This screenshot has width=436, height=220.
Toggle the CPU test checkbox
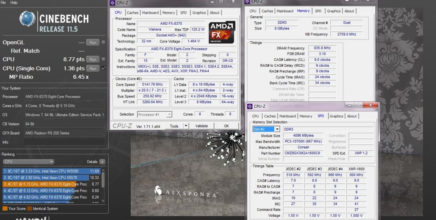(104, 59)
